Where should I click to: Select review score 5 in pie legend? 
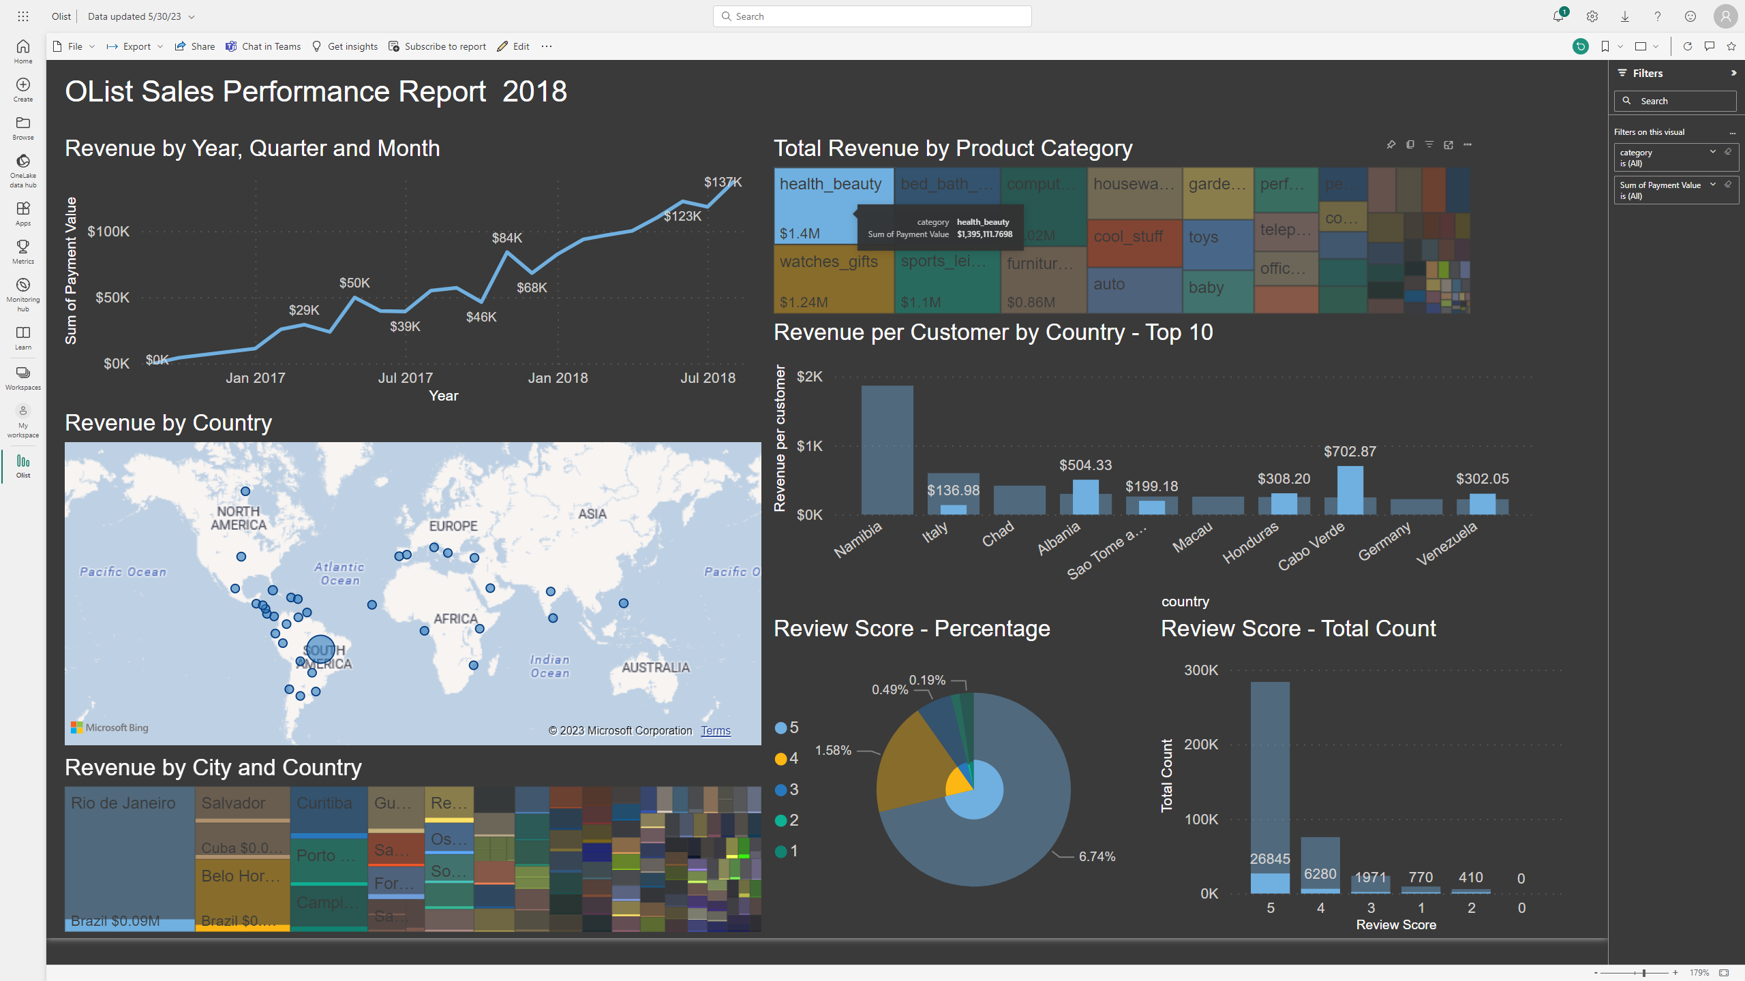(x=787, y=728)
